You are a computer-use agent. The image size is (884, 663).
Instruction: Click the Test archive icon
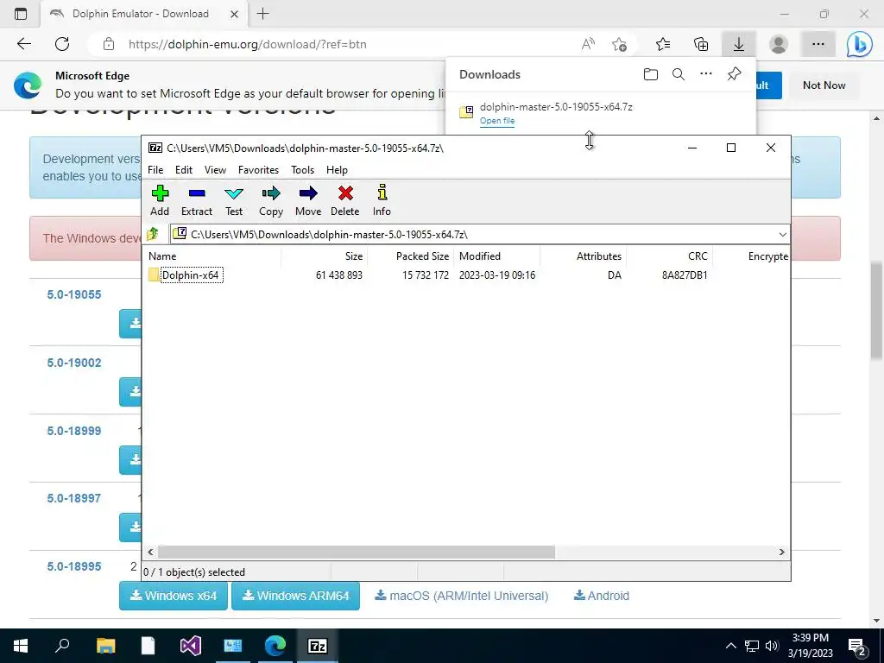pyautogui.click(x=234, y=200)
